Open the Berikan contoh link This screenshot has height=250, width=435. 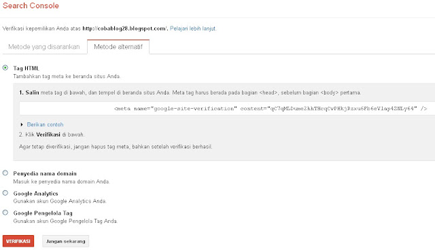(x=46, y=124)
